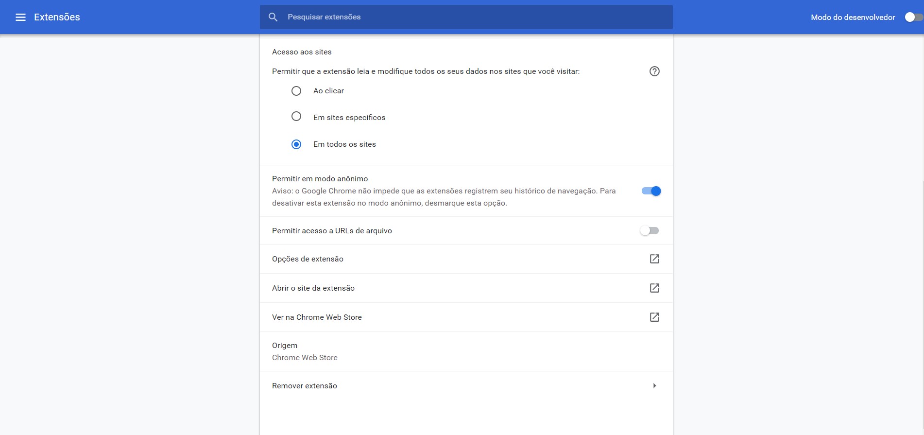924x435 pixels.
Task: Click the Extensões page title
Action: pyautogui.click(x=57, y=17)
